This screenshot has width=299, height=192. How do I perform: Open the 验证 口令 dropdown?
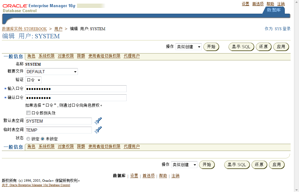[33, 80]
